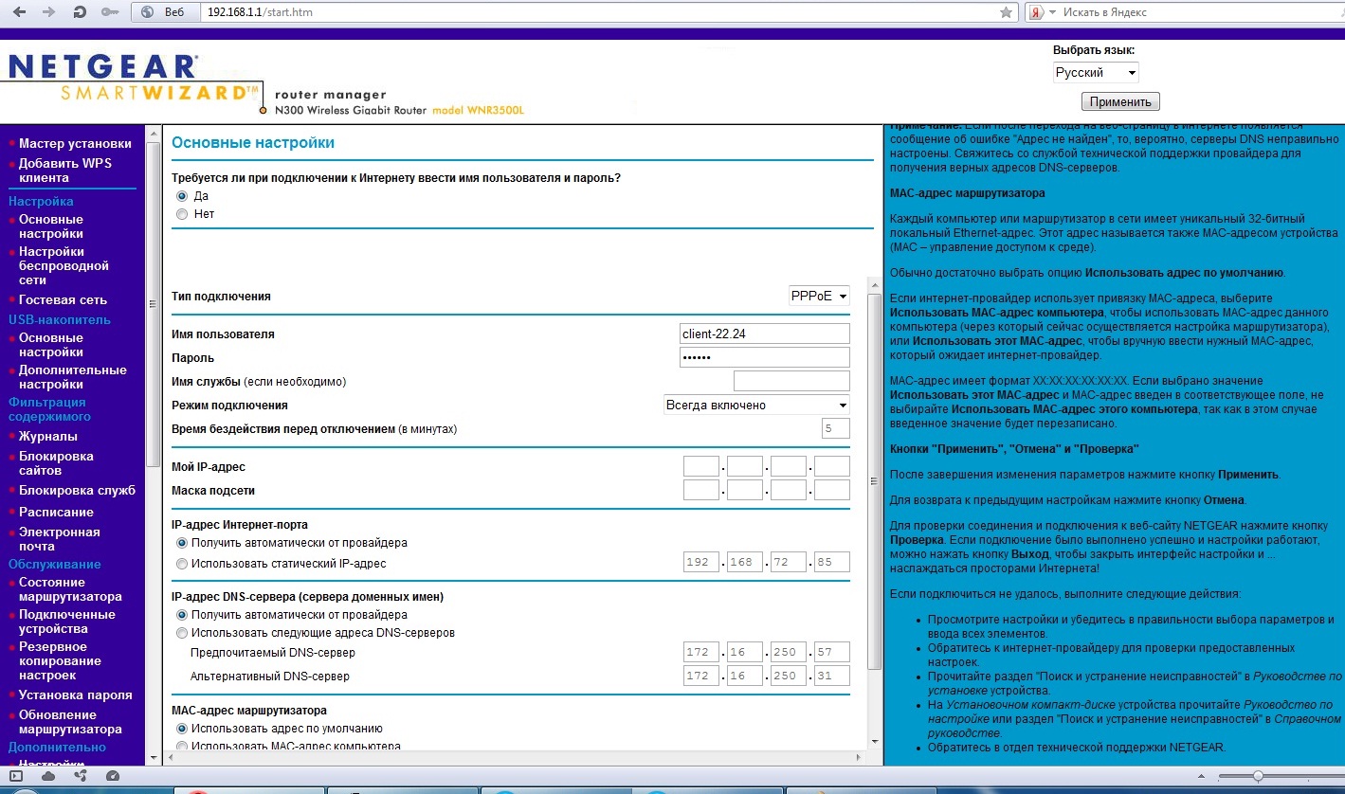Open Установка пароля in sidebar
Image resolution: width=1345 pixels, height=794 pixels.
point(76,695)
